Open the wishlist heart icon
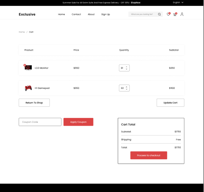 point(168,14)
